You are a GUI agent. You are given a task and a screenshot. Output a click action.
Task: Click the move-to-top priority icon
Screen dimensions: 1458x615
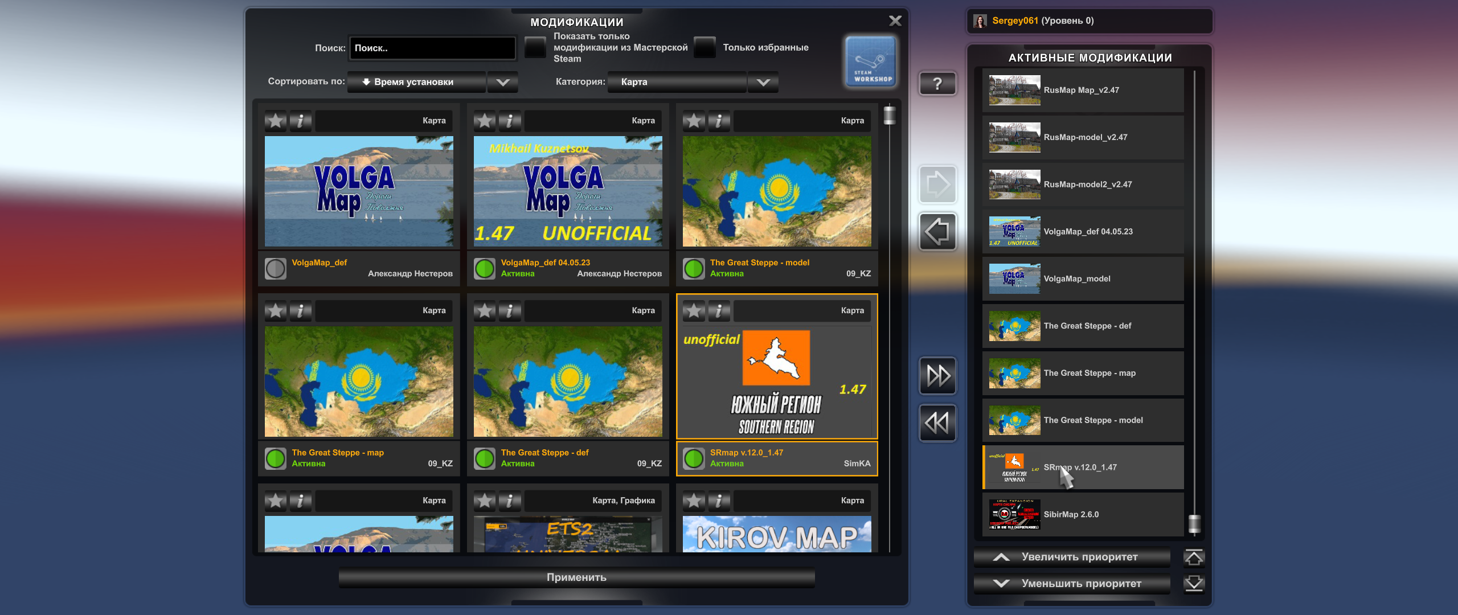tap(1194, 557)
